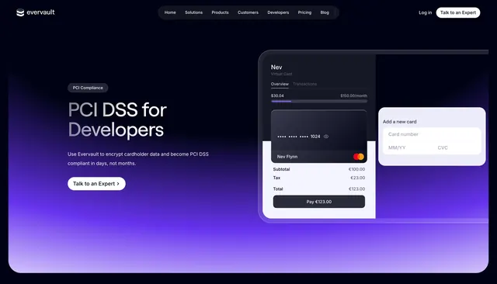This screenshot has height=284, width=497.
Task: Focus the Card number field
Action: point(432,134)
